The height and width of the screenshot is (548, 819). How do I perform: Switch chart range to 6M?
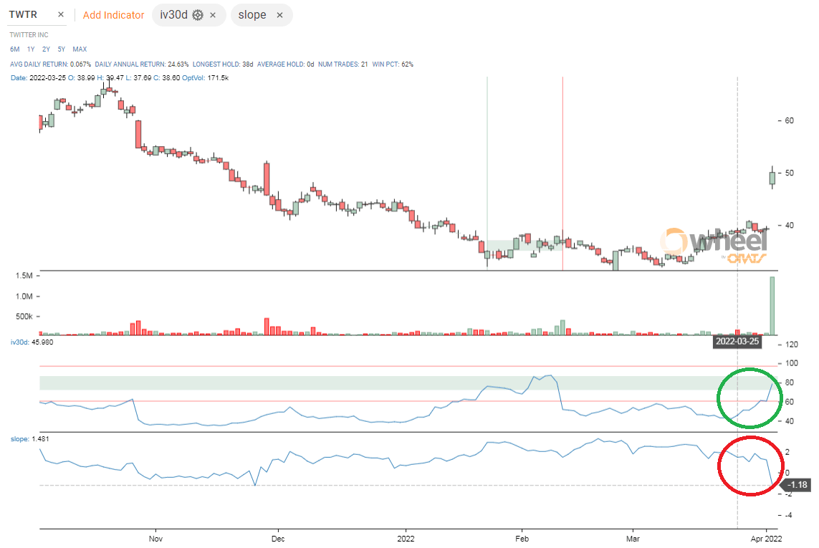(14, 49)
